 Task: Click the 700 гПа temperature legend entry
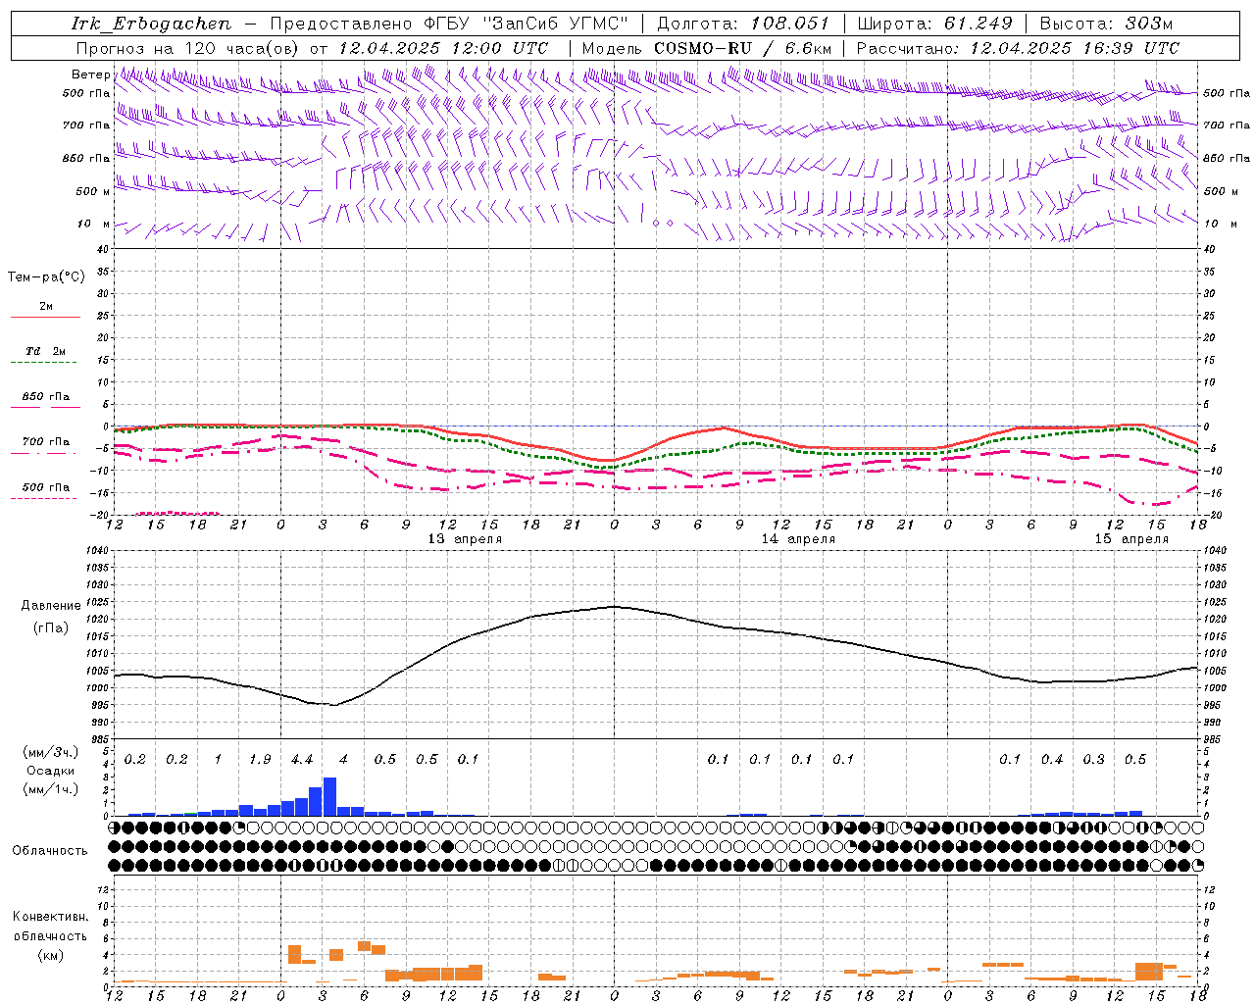coord(45,442)
